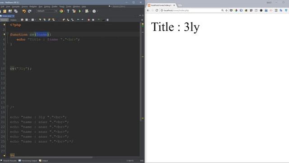Image resolution: width=289 pixels, height=163 pixels.
Task: Click the Find Previous Occurrence icon
Action: point(45,20)
